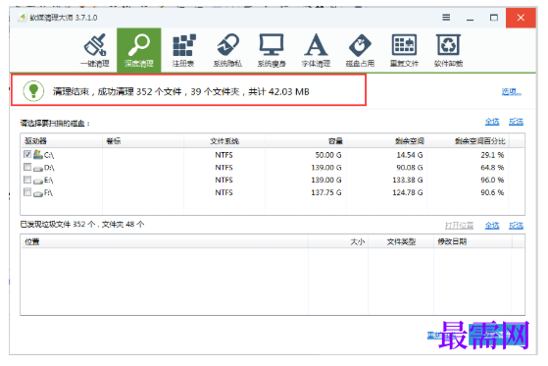Sort by the 驱动器 column header

(x=61, y=141)
